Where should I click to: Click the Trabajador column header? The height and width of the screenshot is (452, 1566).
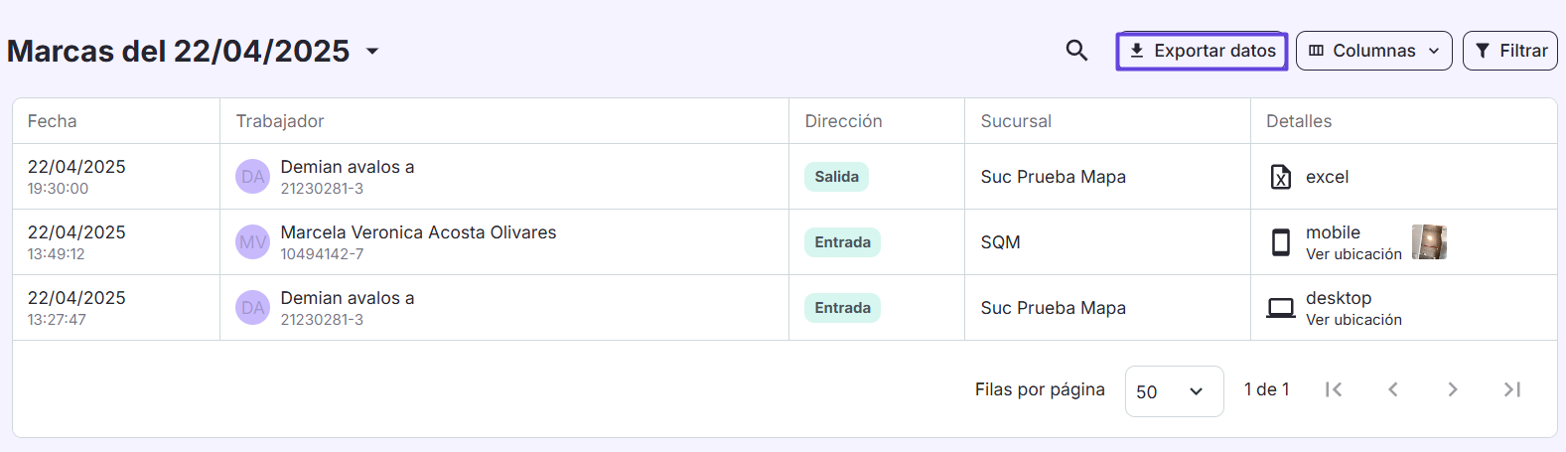pos(280,121)
